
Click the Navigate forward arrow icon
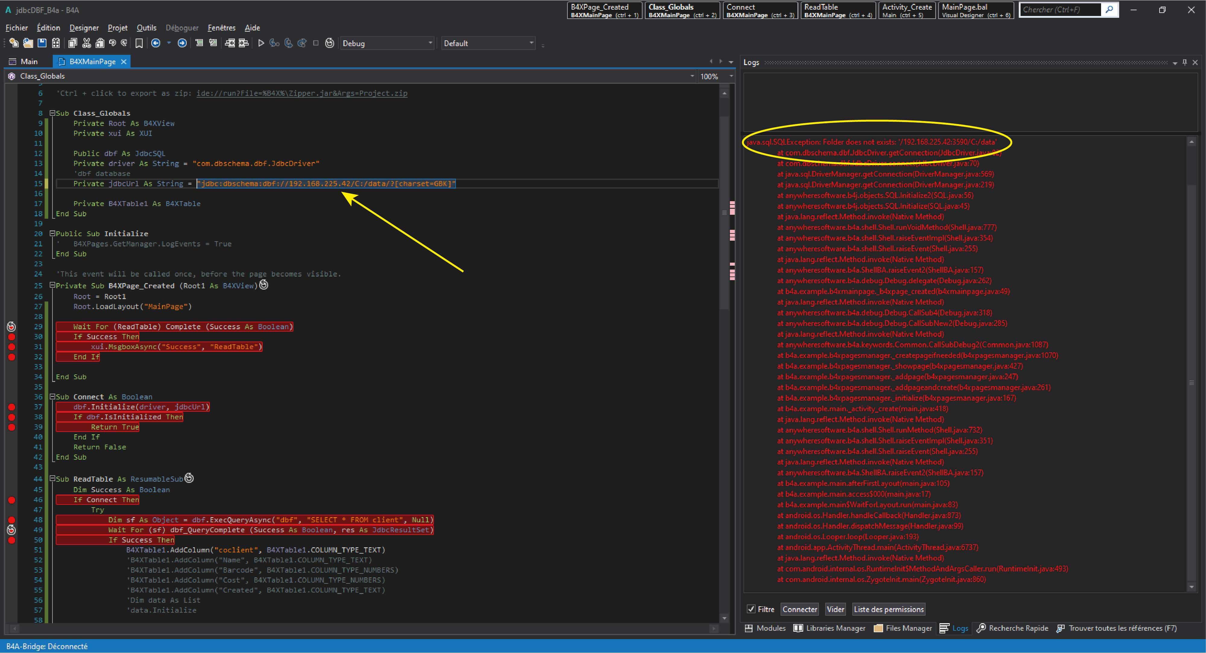pos(182,43)
